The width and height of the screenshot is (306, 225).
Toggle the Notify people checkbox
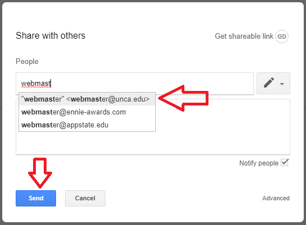tap(285, 163)
